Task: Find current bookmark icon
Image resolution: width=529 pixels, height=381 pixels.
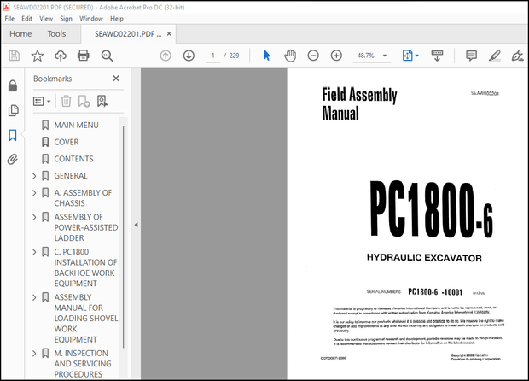Action: click(x=102, y=101)
